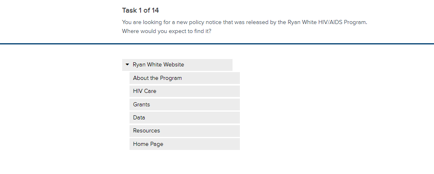This screenshot has height=174, width=434.
Task: Click 'Where would you expect to find it?'
Action: pyautogui.click(x=166, y=31)
